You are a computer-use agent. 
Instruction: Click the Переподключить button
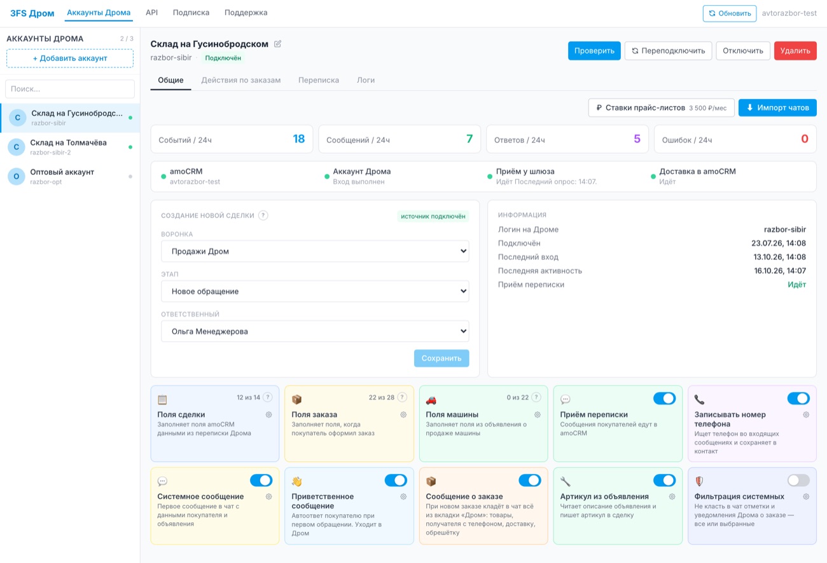click(x=669, y=51)
